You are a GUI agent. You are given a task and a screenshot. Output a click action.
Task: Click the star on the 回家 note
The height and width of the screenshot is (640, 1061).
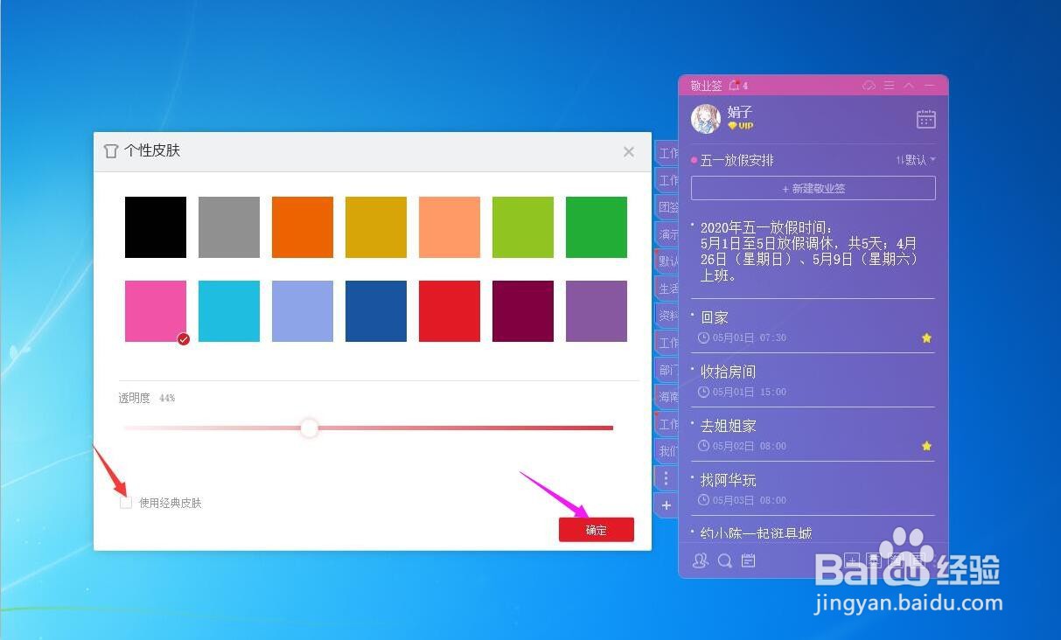(x=926, y=337)
